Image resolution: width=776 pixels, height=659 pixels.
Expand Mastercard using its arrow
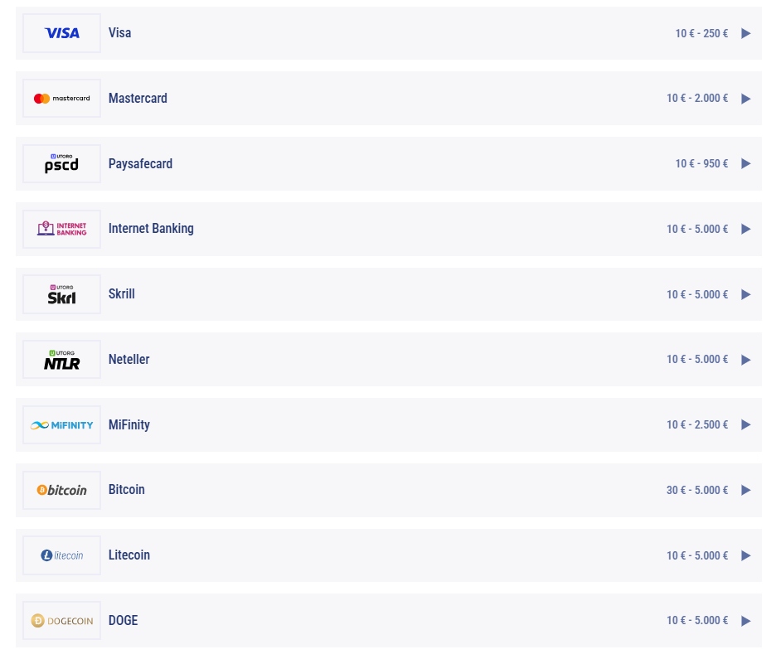pyautogui.click(x=746, y=99)
